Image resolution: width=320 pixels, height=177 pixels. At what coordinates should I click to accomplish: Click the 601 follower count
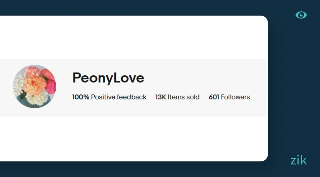coord(214,97)
